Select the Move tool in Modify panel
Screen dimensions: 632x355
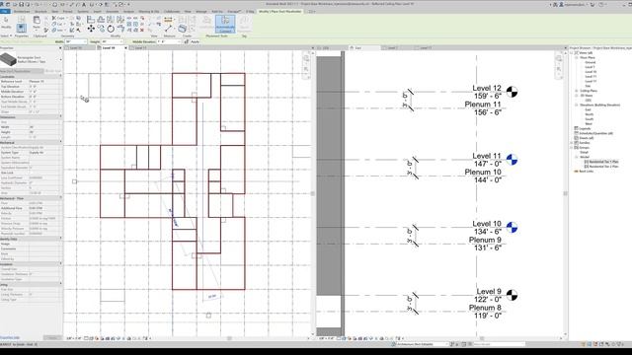tap(91, 29)
